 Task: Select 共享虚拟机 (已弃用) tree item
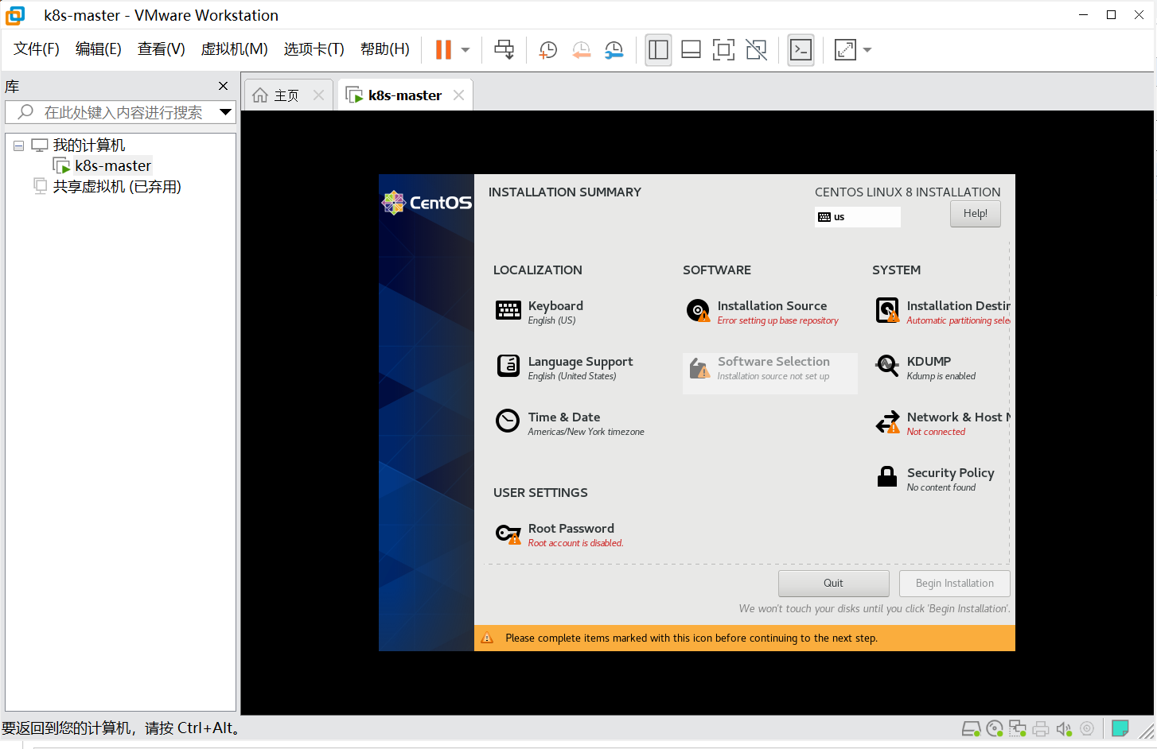click(116, 187)
